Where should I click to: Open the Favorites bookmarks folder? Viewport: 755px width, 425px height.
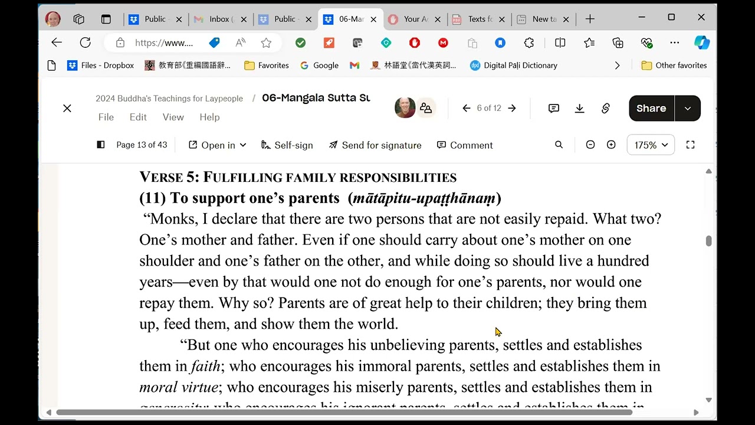click(267, 66)
